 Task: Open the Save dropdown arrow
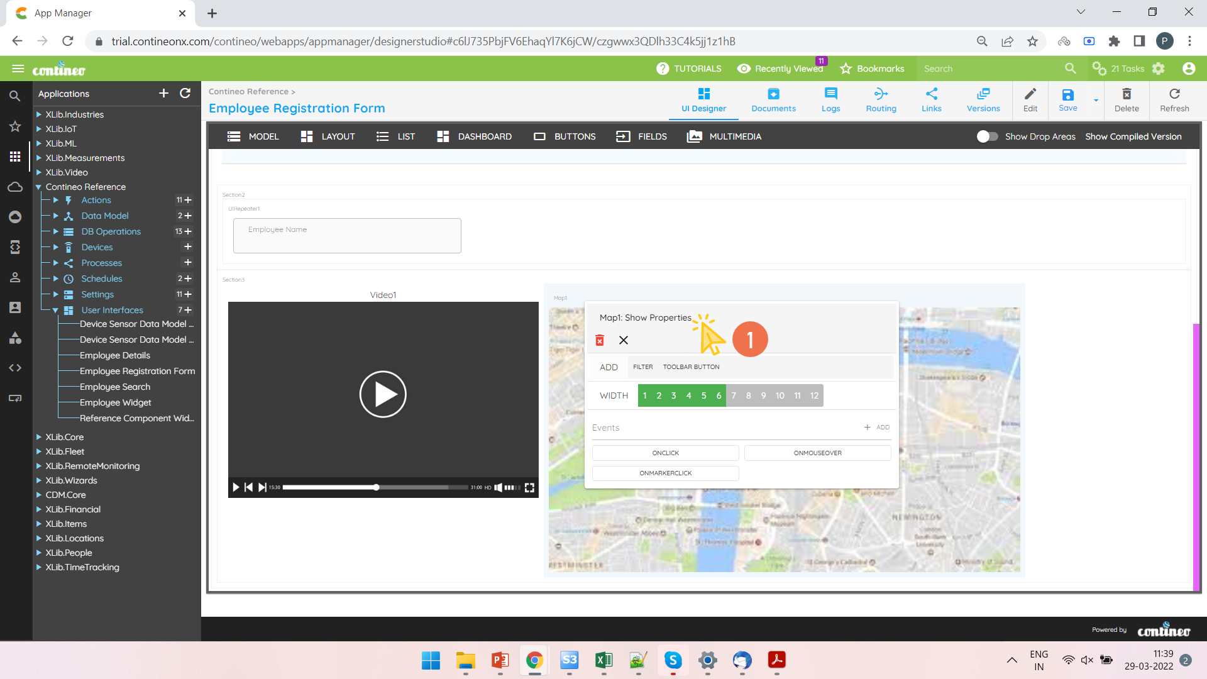tap(1096, 100)
